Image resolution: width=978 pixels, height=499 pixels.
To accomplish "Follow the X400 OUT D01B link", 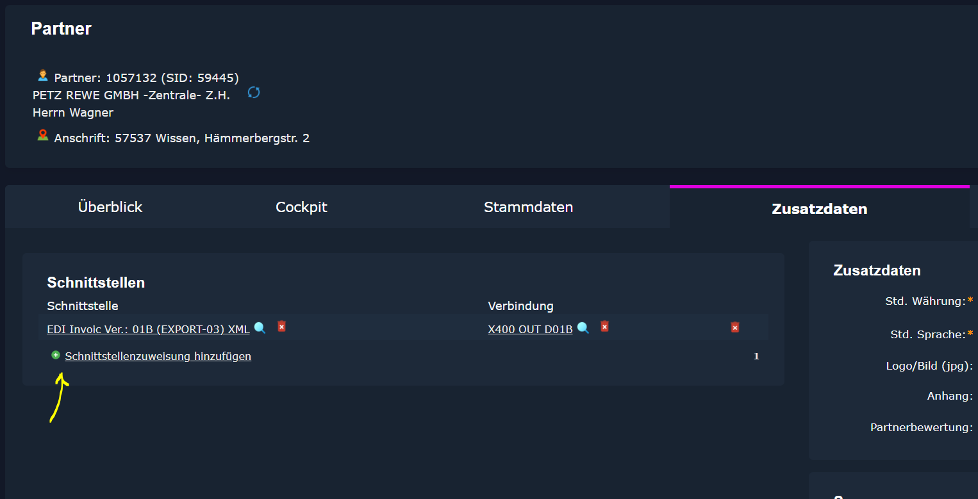I will [530, 330].
